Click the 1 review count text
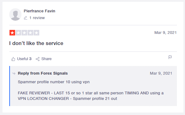185x115 pixels. point(37,18)
